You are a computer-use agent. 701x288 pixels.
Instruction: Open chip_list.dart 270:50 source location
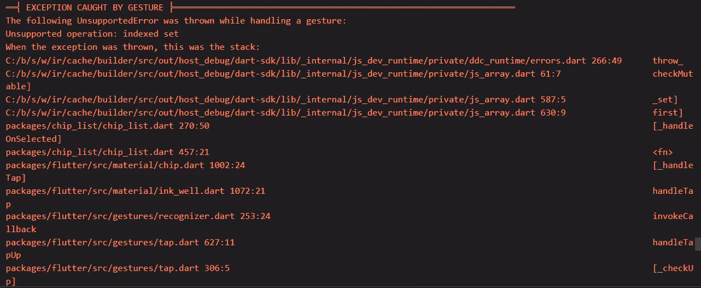(x=108, y=126)
